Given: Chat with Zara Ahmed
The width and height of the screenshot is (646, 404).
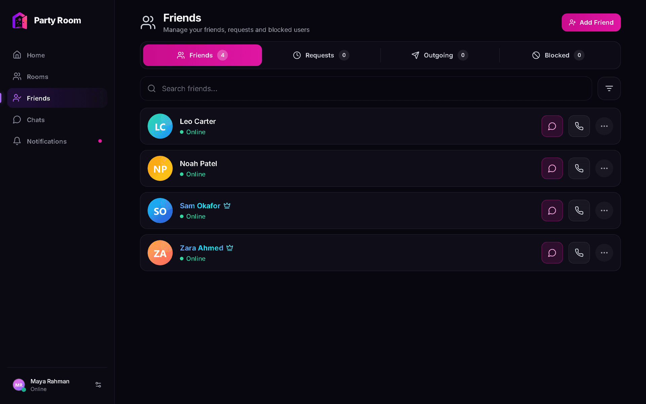Looking at the screenshot, I should click(552, 252).
